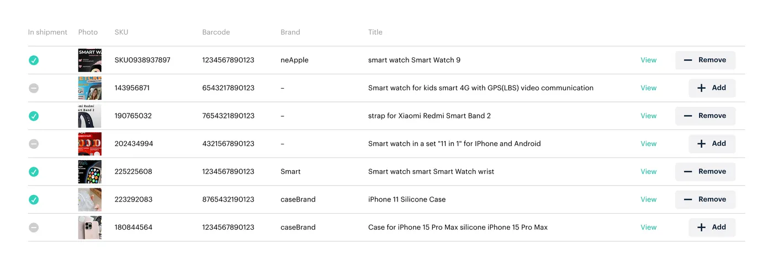Click gray minus status icon for SKU 143956871

[34, 88]
